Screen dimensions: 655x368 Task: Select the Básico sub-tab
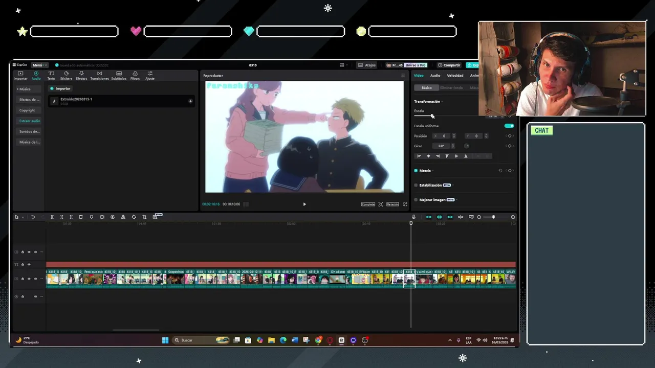tap(426, 88)
